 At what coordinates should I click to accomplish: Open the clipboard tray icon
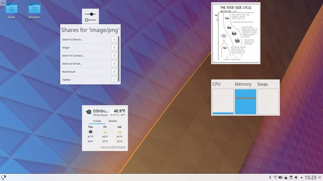[291, 178]
